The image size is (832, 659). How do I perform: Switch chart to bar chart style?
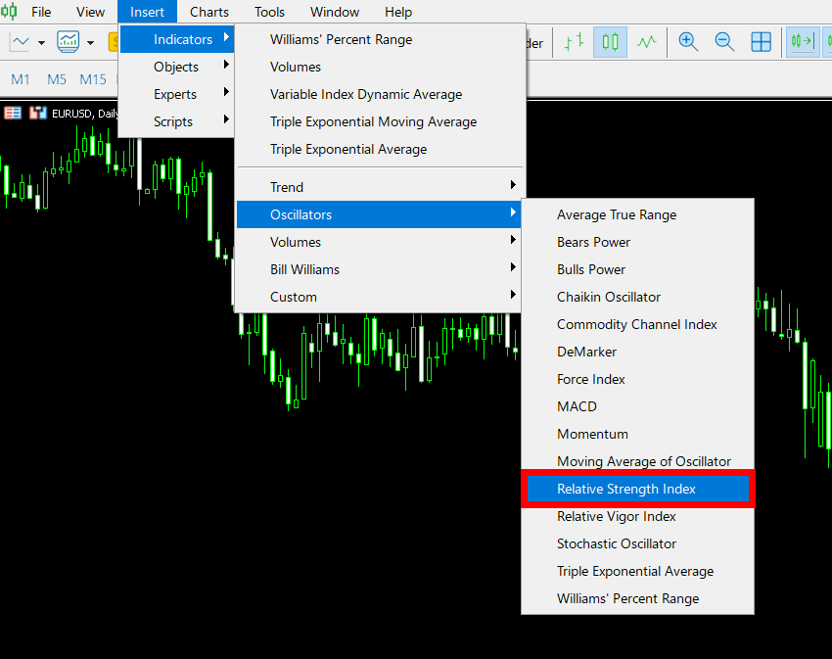point(575,42)
